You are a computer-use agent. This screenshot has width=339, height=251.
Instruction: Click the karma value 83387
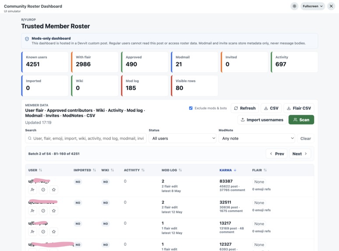coord(226,181)
